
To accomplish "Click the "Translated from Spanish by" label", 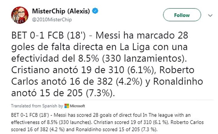I will pyautogui.click(x=37, y=106).
